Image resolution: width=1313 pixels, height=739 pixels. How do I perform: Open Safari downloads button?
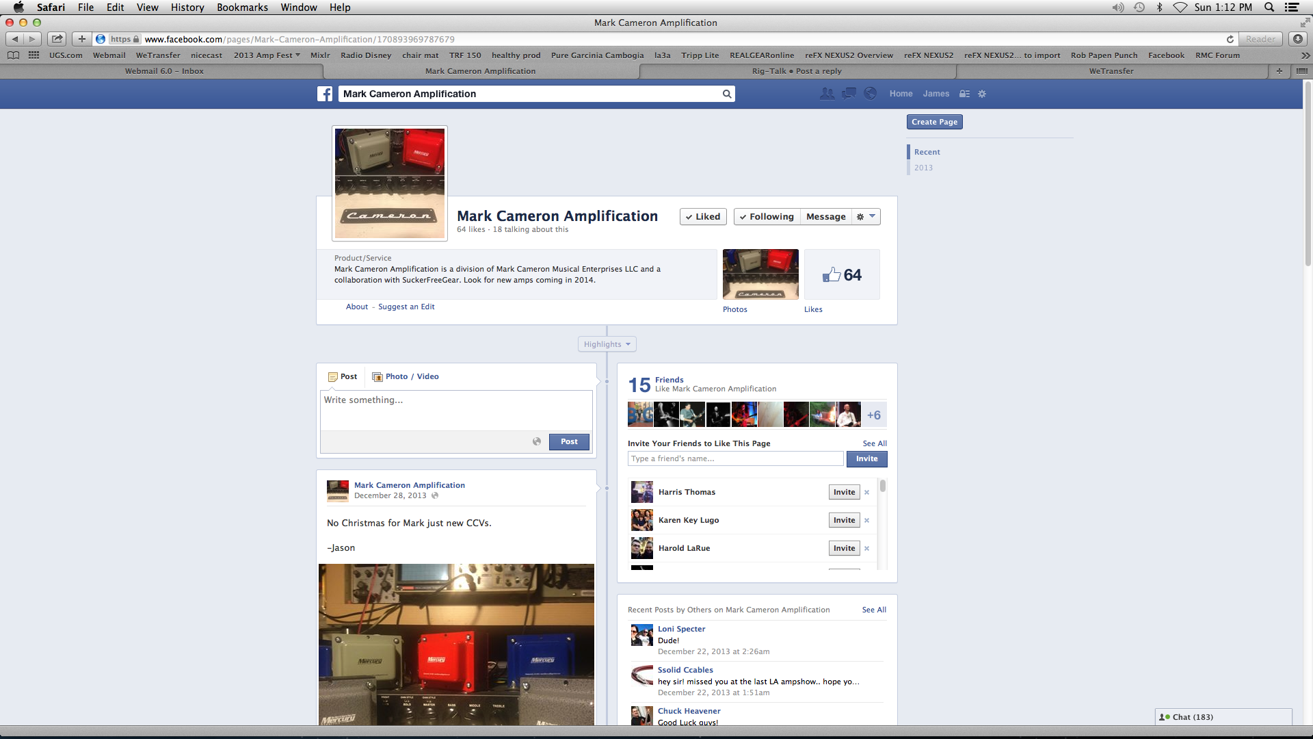pyautogui.click(x=1297, y=39)
